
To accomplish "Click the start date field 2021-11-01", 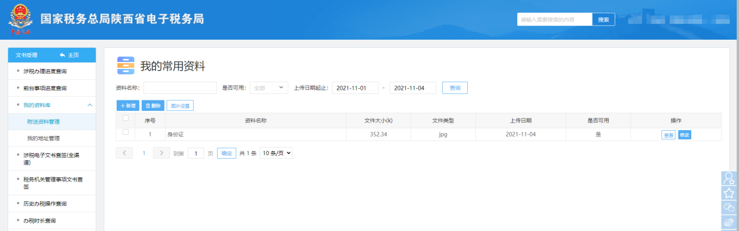I will 356,87.
